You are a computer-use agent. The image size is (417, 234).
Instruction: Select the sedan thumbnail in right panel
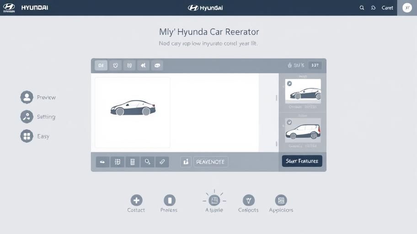click(x=303, y=91)
